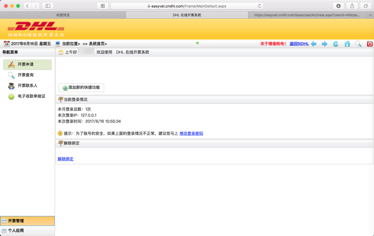
Task: Open 返回5IDHL link
Action: (299, 44)
